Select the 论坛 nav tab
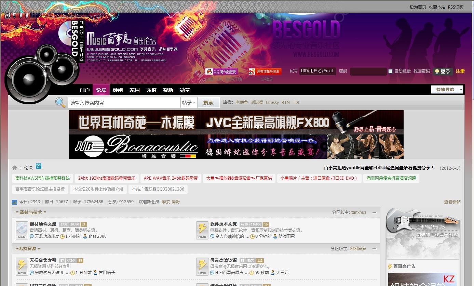 (x=101, y=90)
